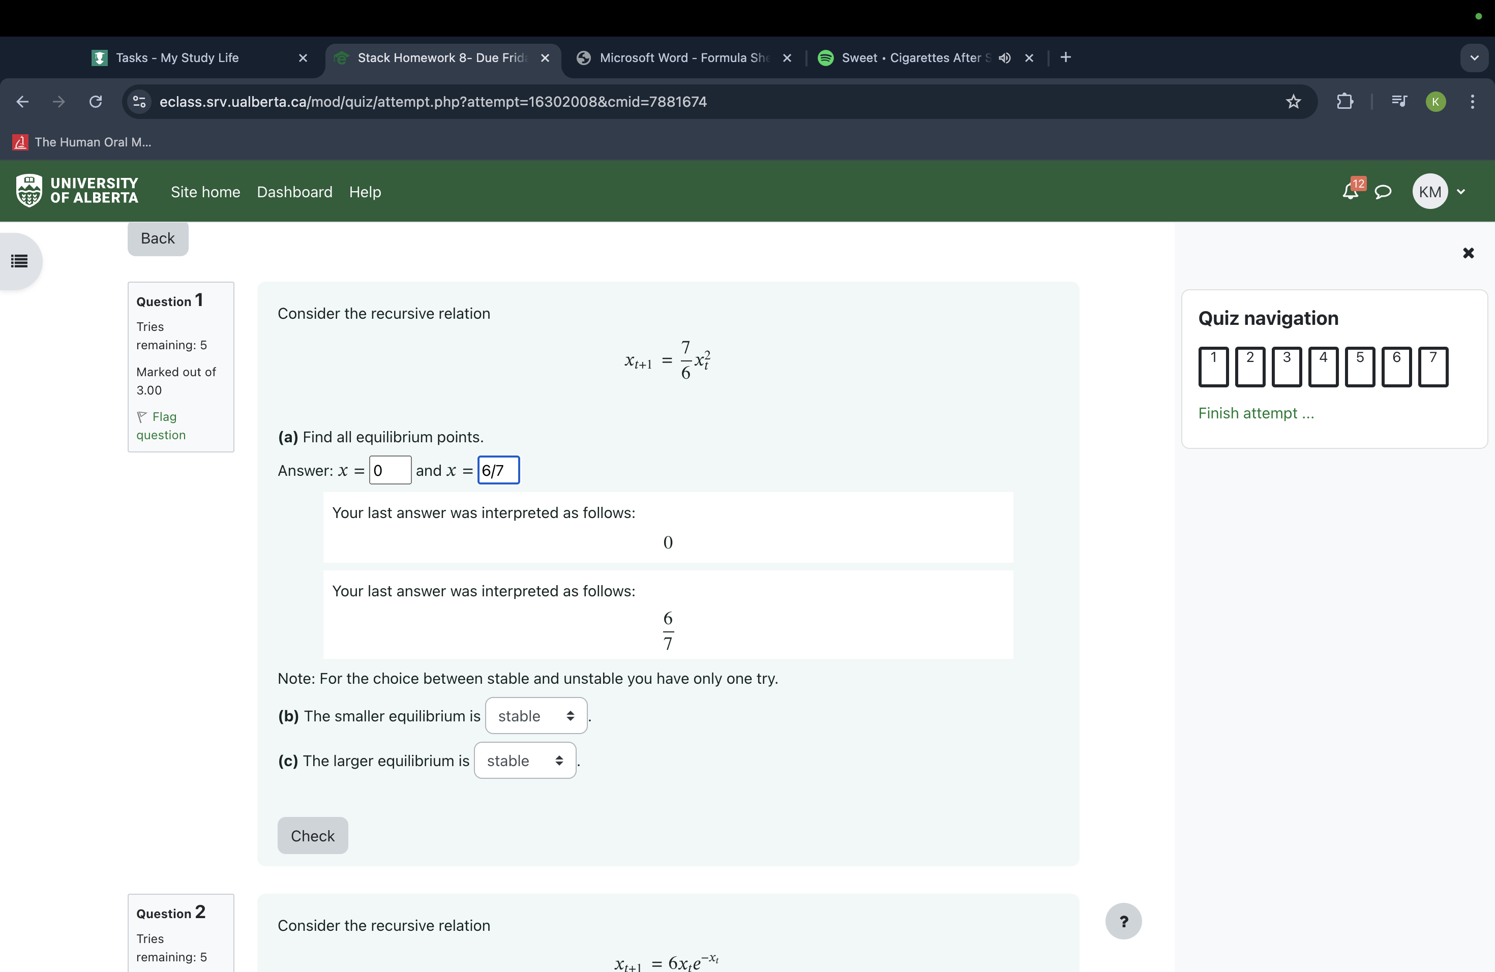
Task: Go back using browser back arrow
Action: click(22, 101)
